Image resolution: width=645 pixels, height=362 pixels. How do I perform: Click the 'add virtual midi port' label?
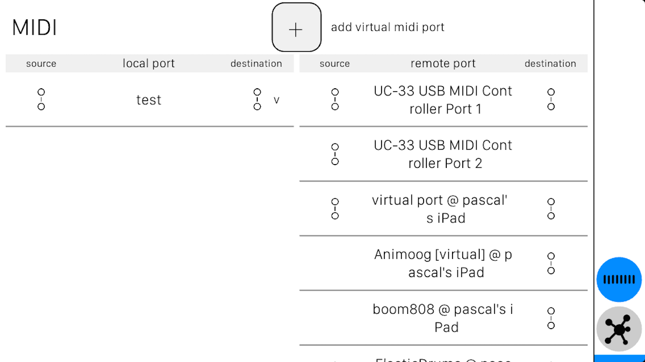[388, 27]
